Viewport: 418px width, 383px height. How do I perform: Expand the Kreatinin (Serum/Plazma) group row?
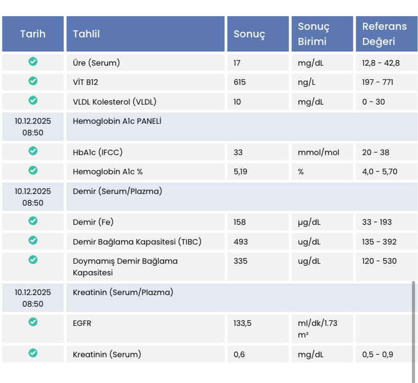point(210,298)
